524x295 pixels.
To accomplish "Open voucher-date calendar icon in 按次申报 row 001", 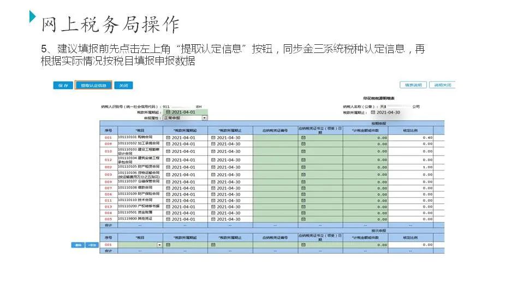I will (x=303, y=245).
